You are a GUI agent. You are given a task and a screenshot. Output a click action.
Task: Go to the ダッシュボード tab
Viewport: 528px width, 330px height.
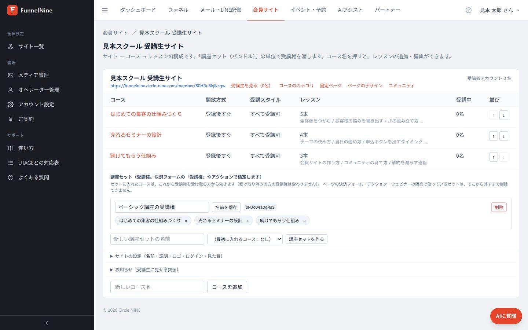(x=138, y=10)
